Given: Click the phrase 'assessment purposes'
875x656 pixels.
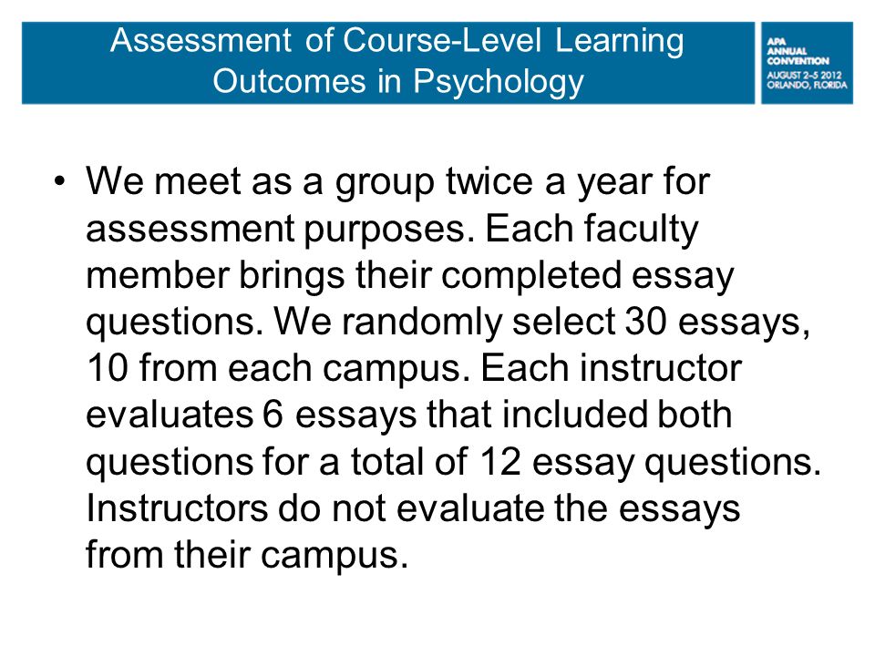Looking at the screenshot, I should pos(275,230).
